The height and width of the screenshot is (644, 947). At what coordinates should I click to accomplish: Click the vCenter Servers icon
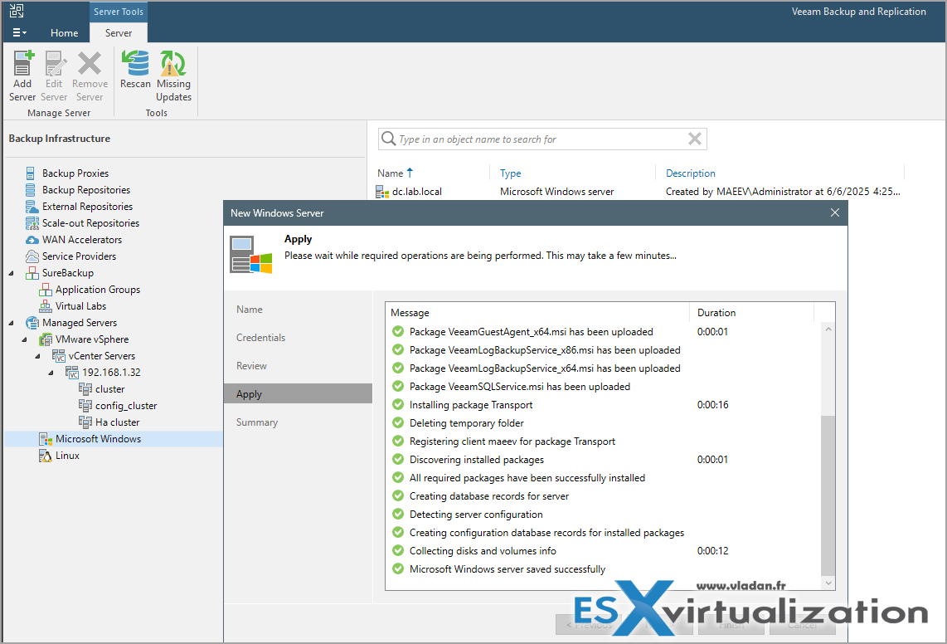pos(59,356)
